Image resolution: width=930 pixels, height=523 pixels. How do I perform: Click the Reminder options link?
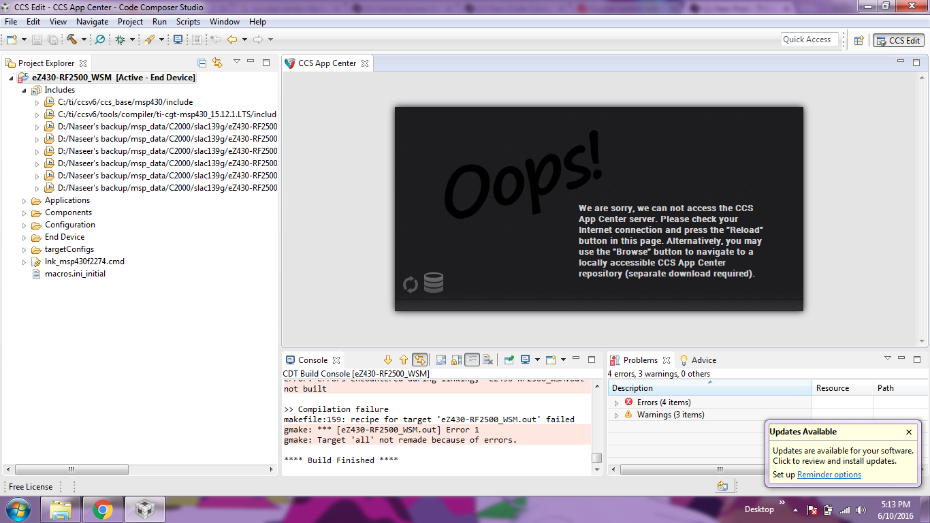[x=829, y=475]
